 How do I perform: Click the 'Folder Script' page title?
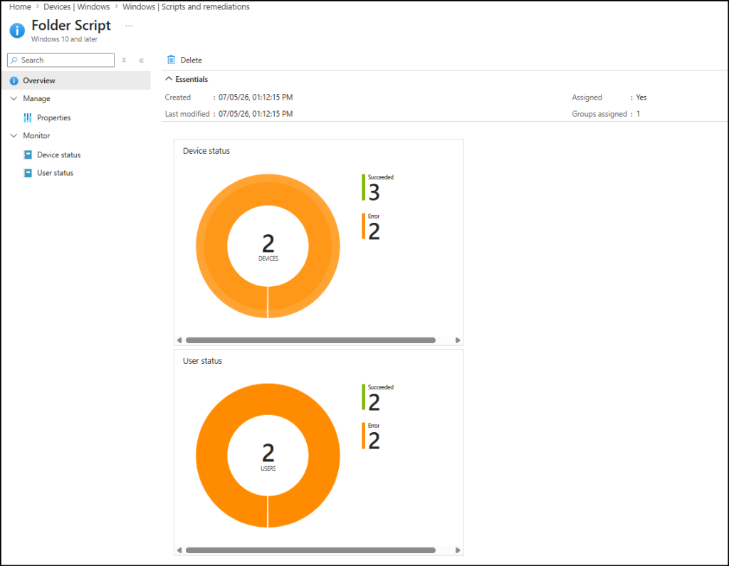71,25
